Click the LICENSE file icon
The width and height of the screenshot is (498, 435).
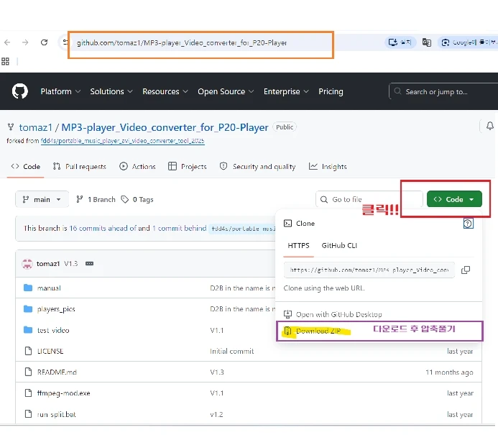click(x=28, y=351)
